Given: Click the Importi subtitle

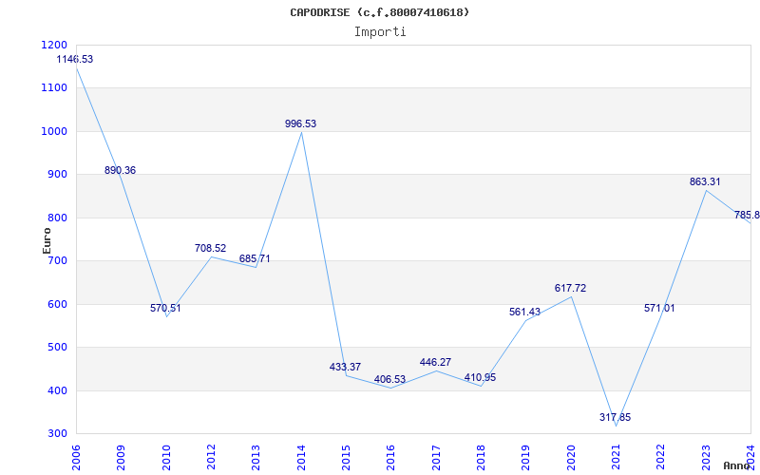Looking at the screenshot, I should [380, 32].
